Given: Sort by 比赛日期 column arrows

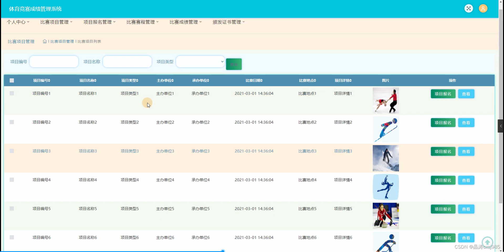Looking at the screenshot, I should click(261, 81).
